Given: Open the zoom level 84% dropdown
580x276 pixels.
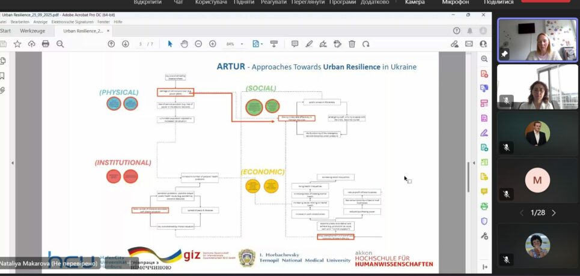Looking at the screenshot, I should click(234, 44).
